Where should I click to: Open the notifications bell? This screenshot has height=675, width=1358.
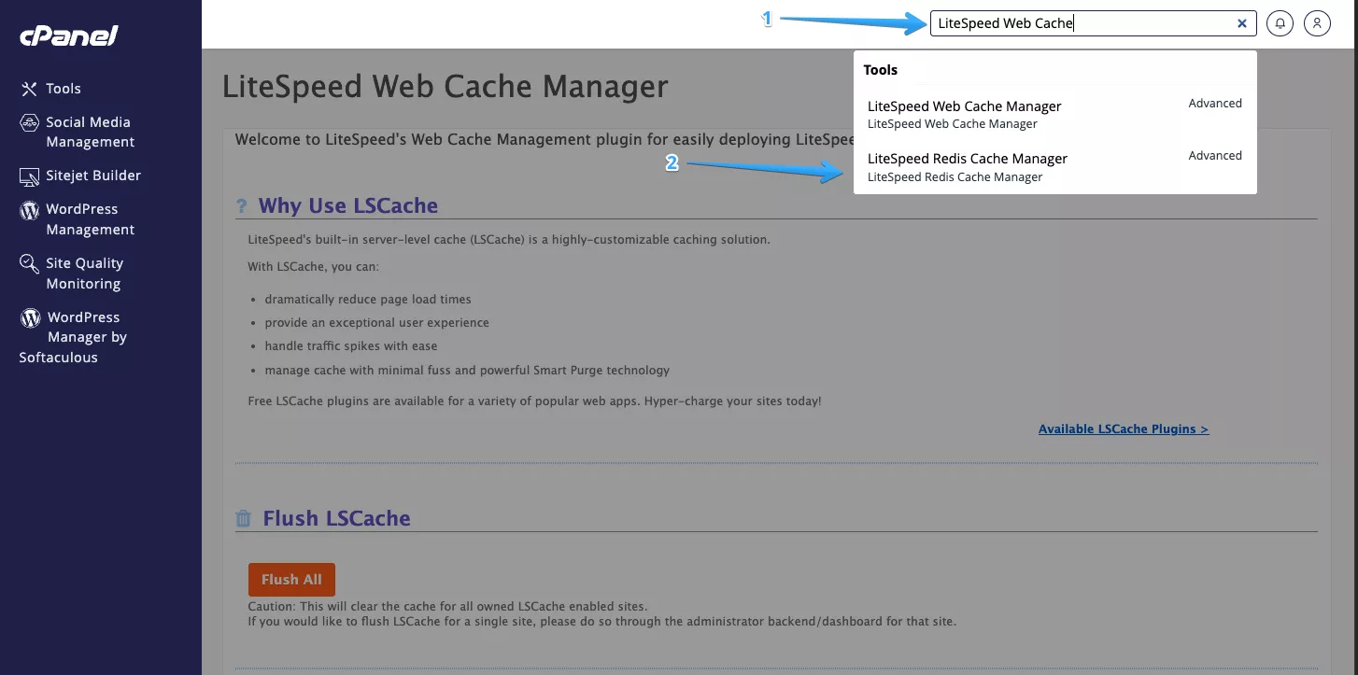point(1280,23)
